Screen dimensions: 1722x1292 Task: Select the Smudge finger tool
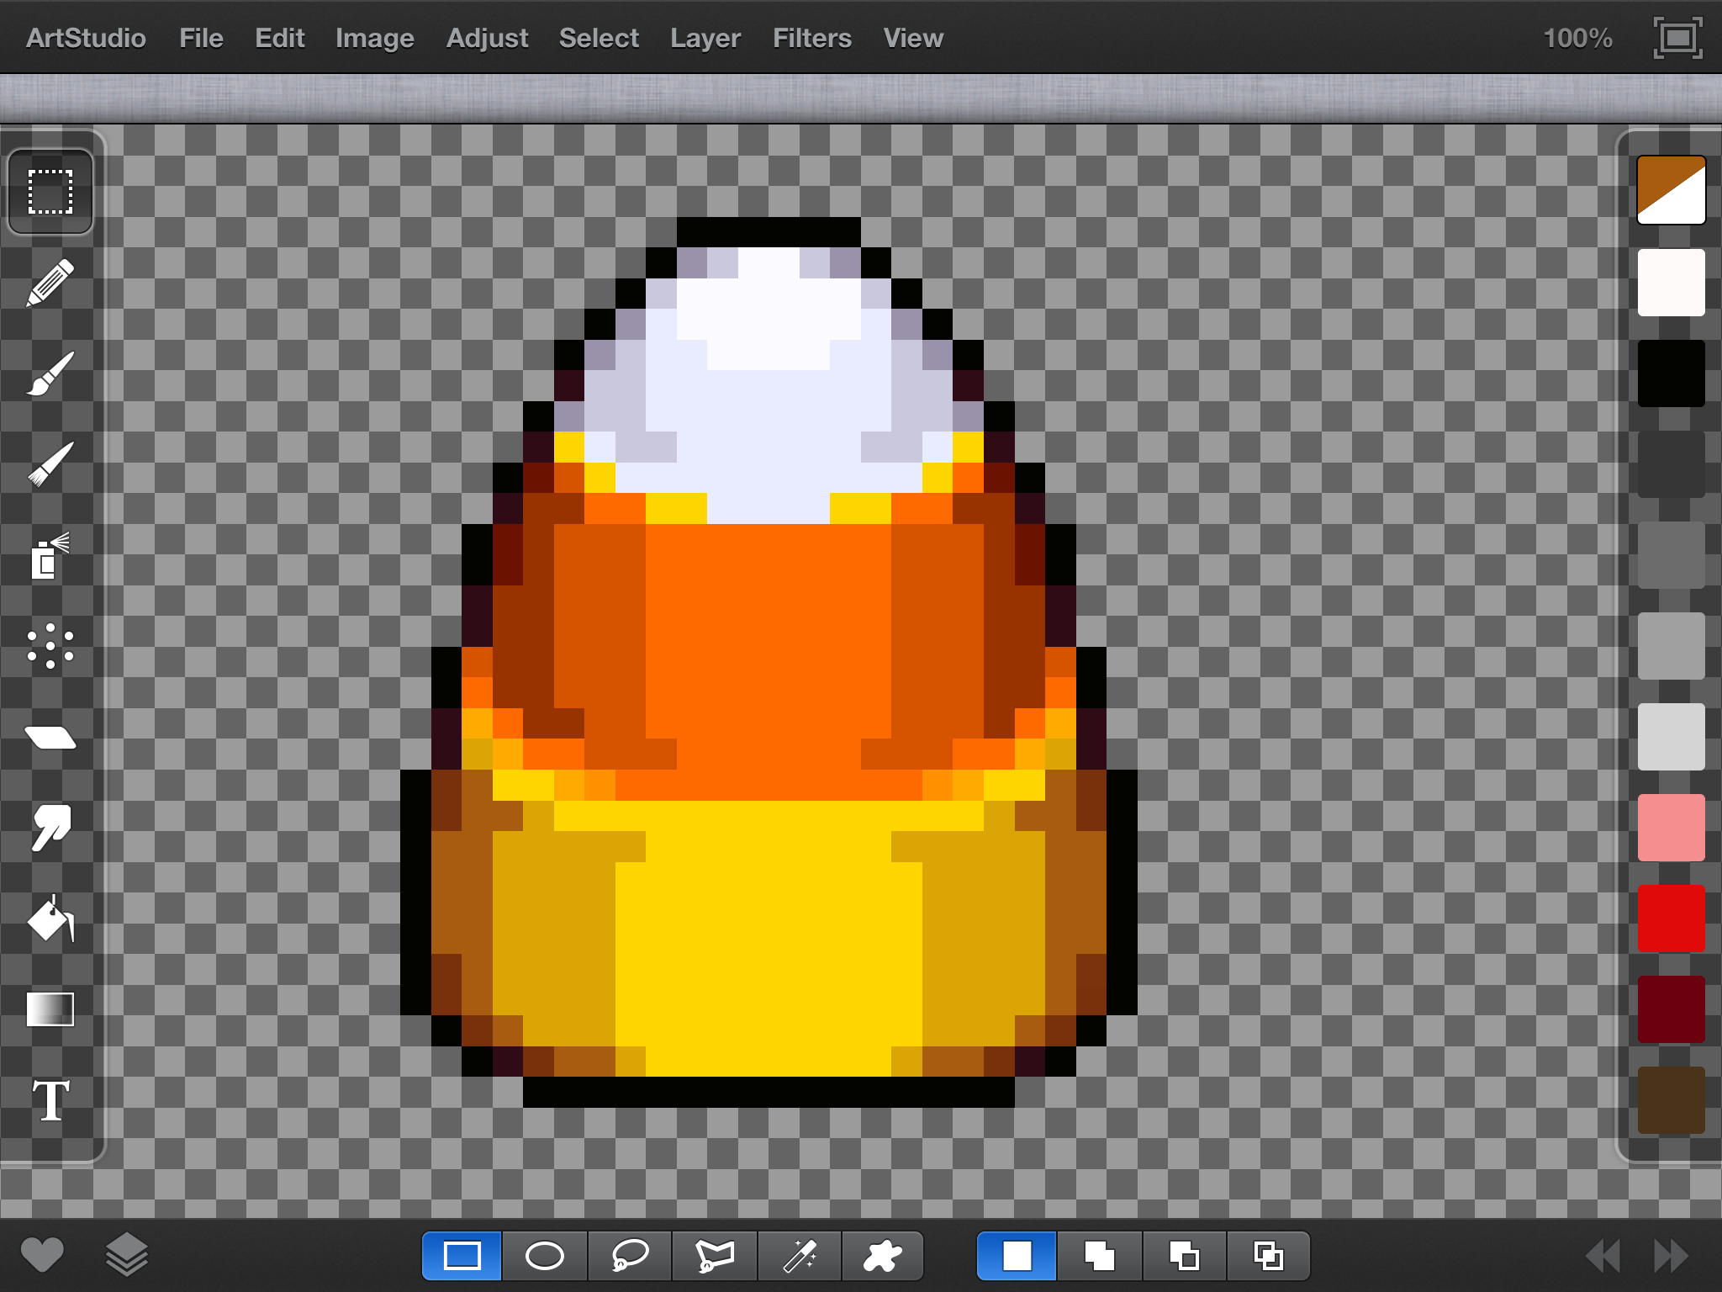click(x=50, y=828)
